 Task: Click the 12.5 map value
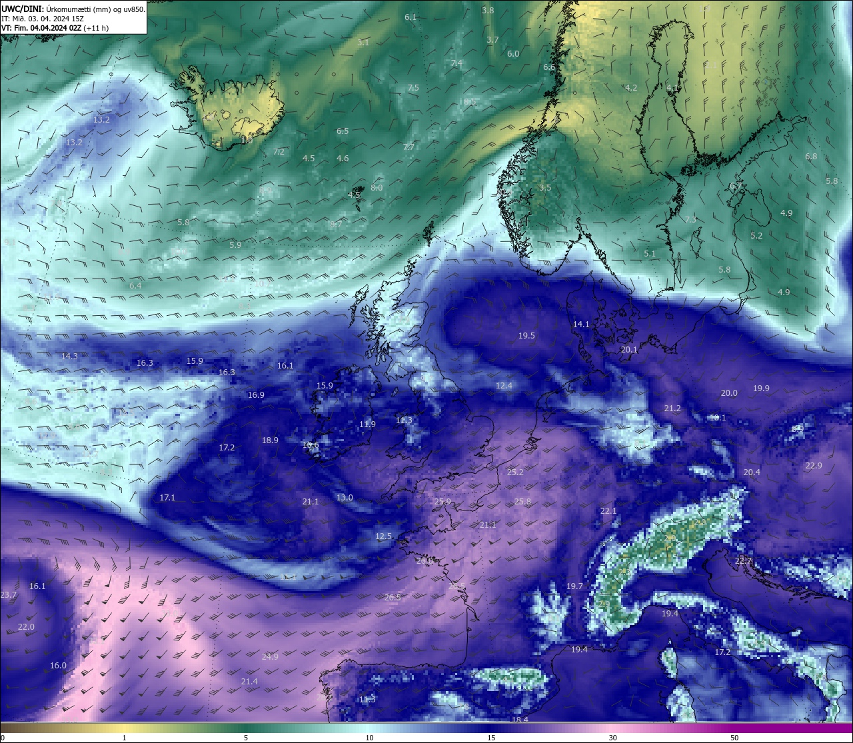click(x=383, y=536)
